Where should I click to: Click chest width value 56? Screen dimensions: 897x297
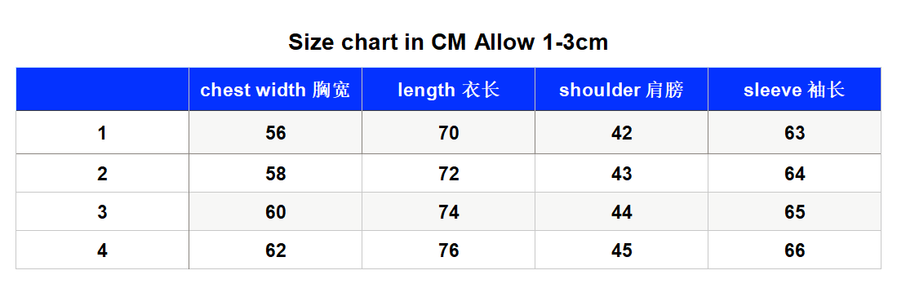click(275, 133)
